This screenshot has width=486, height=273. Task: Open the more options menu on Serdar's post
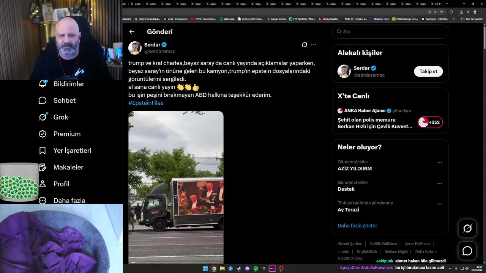[x=313, y=45]
